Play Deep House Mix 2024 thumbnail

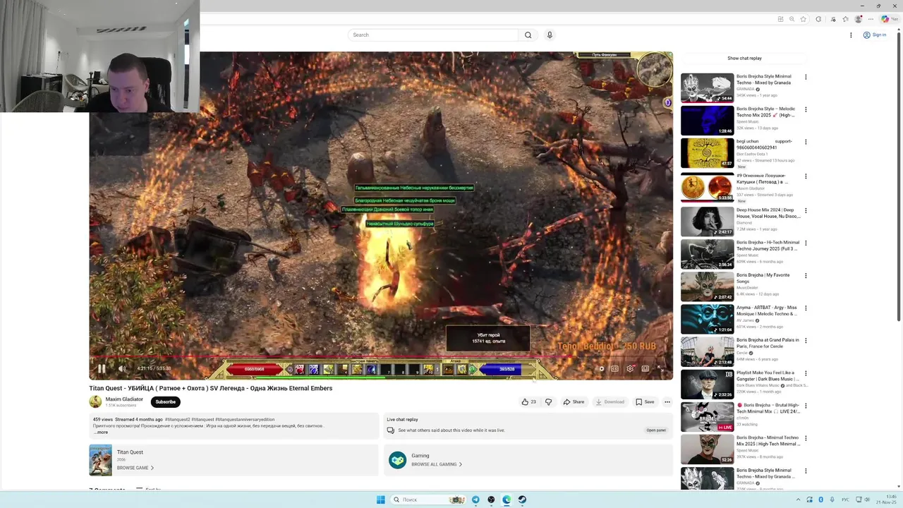point(707,222)
